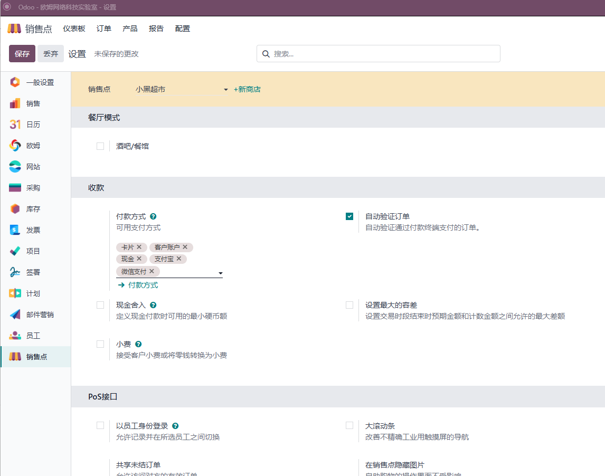Click the 收款 section header
The height and width of the screenshot is (476, 605).
click(x=96, y=188)
